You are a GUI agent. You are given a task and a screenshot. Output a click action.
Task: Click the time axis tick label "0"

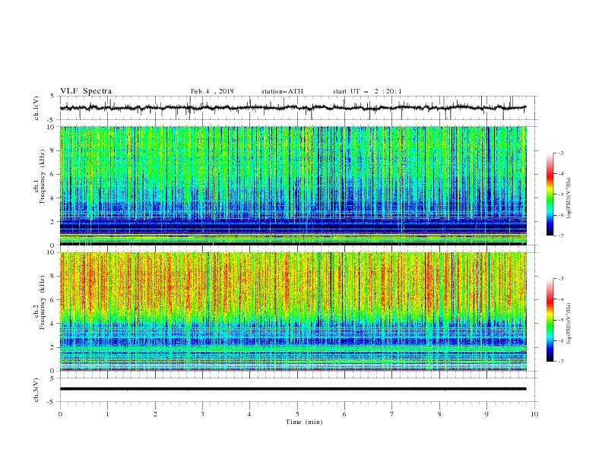click(60, 414)
